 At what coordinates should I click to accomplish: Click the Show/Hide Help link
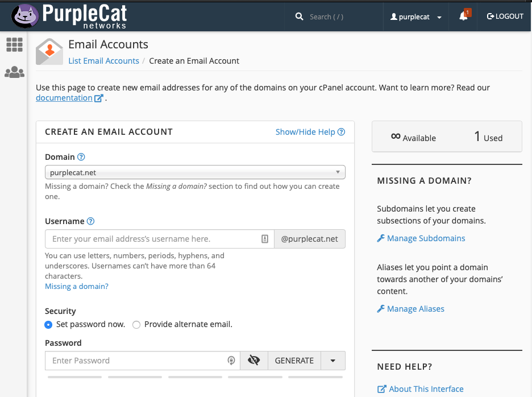(310, 132)
